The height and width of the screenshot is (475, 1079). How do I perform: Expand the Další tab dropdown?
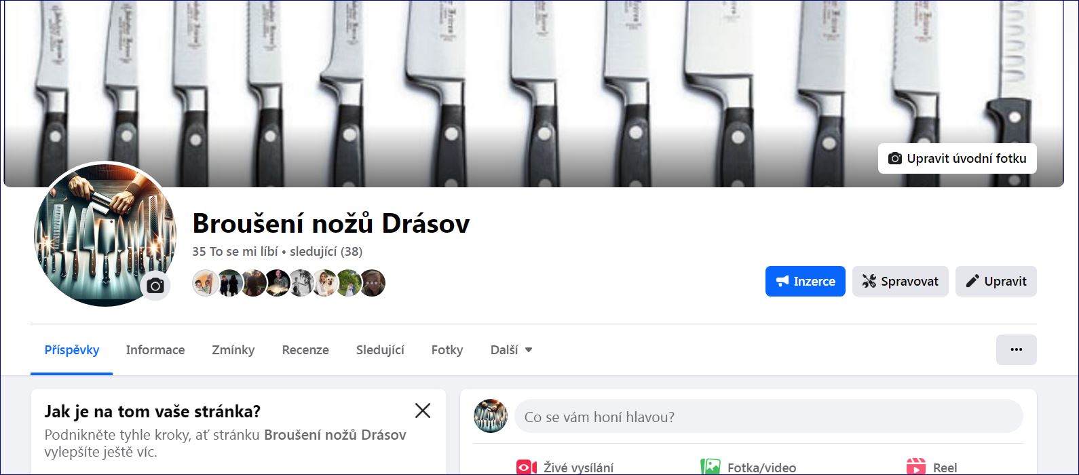pos(511,350)
